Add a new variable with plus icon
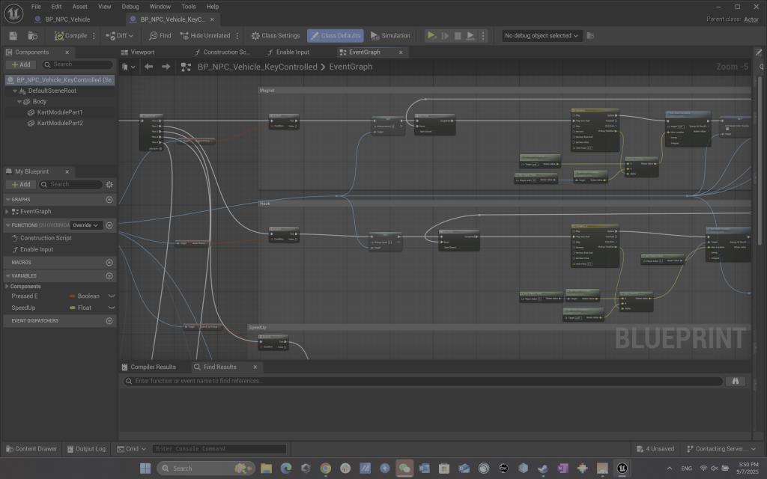 click(109, 275)
